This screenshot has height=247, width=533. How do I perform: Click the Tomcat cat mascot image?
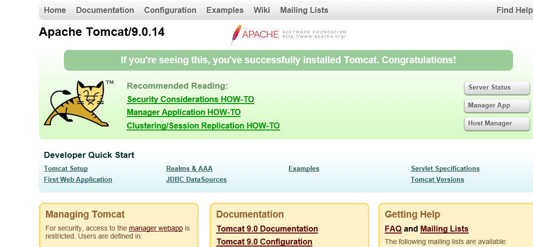[x=78, y=103]
